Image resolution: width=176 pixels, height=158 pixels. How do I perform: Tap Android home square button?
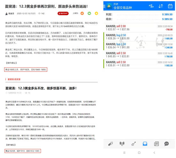click(x=139, y=153)
